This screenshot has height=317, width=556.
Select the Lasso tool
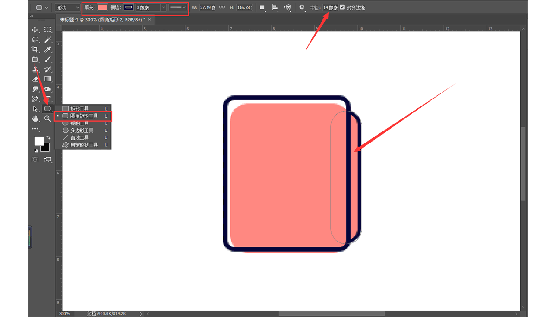[x=35, y=40]
